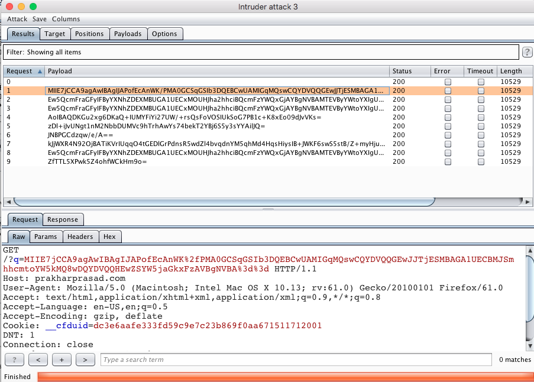Open the Attack menu
The width and height of the screenshot is (534, 382).
coord(17,19)
